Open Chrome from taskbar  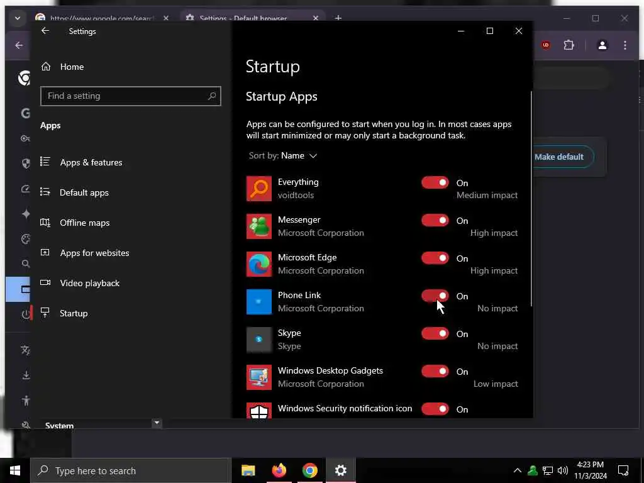(x=309, y=470)
